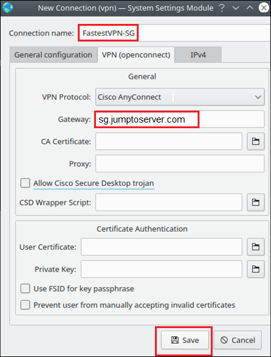Select the VPN (openconnect) tab

pos(136,55)
